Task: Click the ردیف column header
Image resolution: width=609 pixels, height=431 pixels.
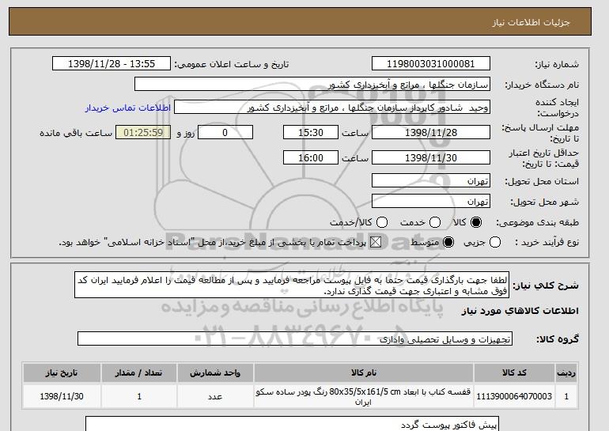Action: (x=566, y=372)
